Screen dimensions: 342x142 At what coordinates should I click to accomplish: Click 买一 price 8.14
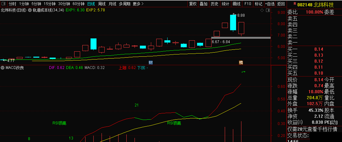pyautogui.click(x=319, y=49)
